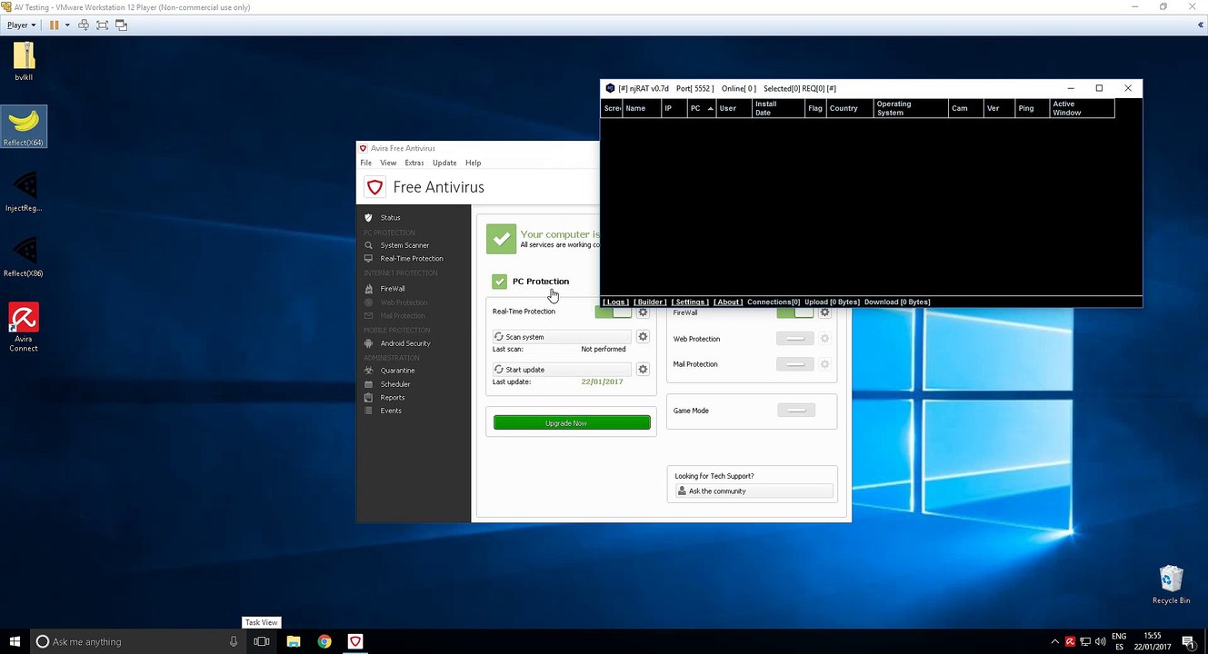Click Start update button
The height and width of the screenshot is (654, 1208).
[562, 370]
